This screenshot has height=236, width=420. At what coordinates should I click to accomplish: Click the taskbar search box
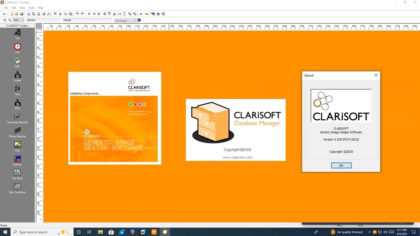pyautogui.click(x=42, y=232)
